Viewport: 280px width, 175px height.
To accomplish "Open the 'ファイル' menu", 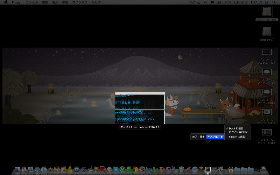I will pos(32,2).
